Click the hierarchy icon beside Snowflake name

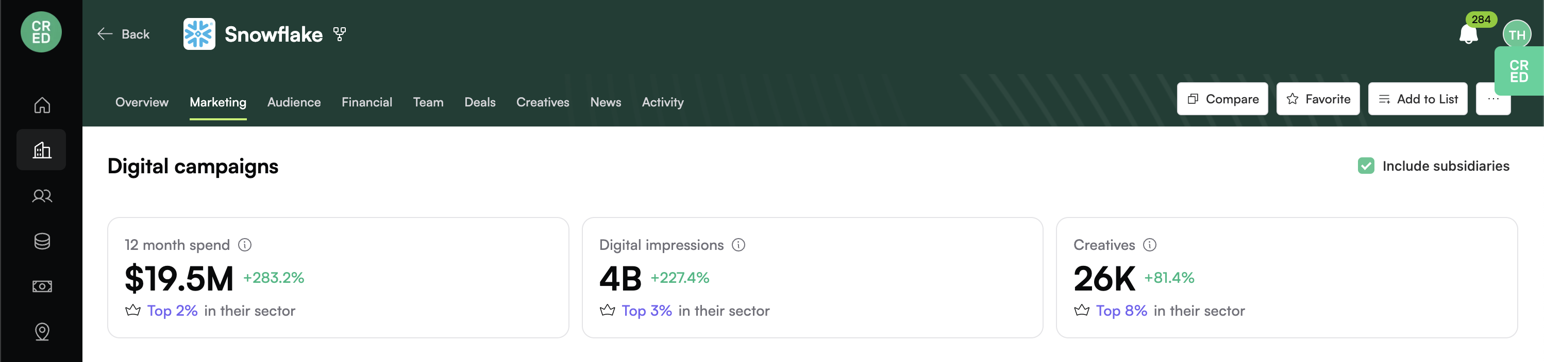340,34
